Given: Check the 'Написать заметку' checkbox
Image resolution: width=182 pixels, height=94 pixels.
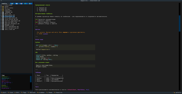Looking at the screenshot, I should [36, 21].
